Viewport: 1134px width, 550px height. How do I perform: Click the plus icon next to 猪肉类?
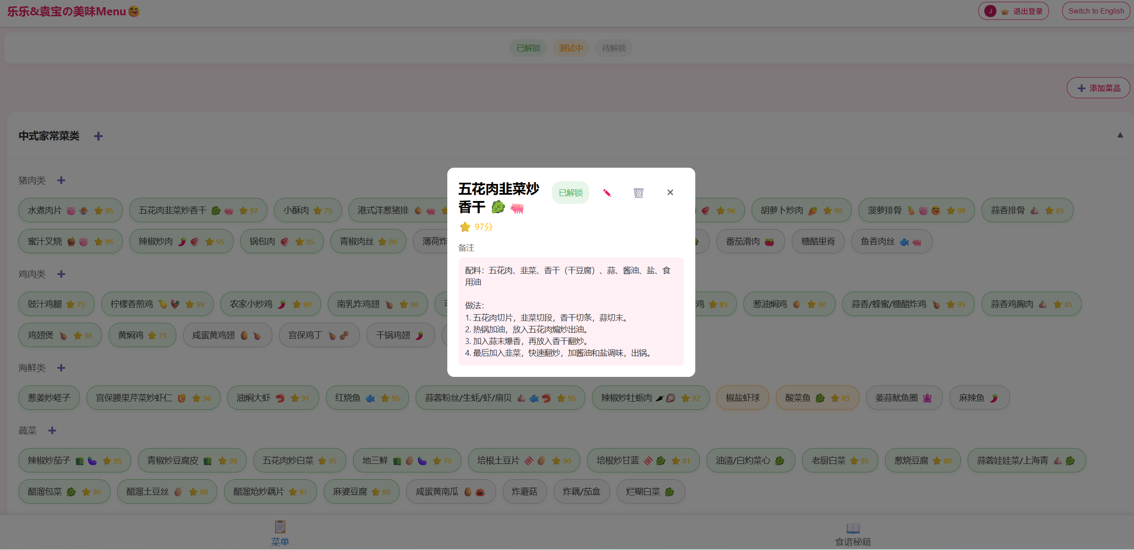pos(61,180)
